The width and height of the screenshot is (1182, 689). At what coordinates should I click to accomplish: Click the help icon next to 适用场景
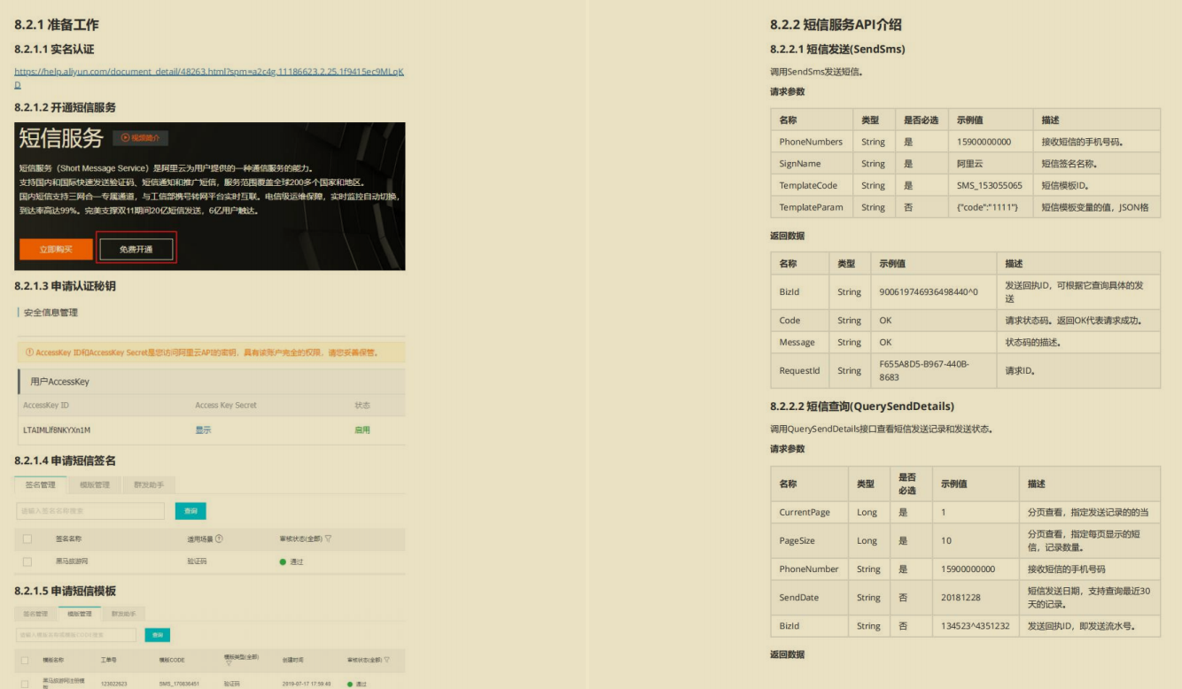pyautogui.click(x=219, y=538)
